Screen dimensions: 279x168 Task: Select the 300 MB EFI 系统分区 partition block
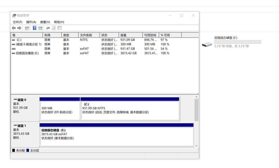tap(60, 109)
